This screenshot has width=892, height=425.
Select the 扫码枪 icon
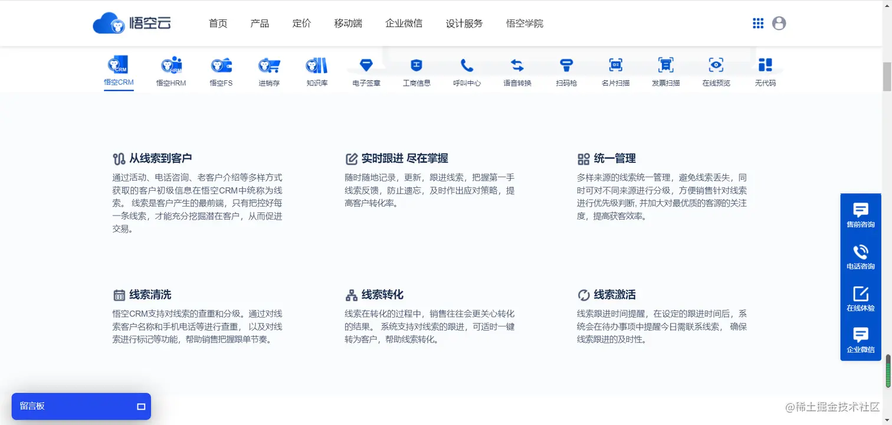[x=566, y=65]
